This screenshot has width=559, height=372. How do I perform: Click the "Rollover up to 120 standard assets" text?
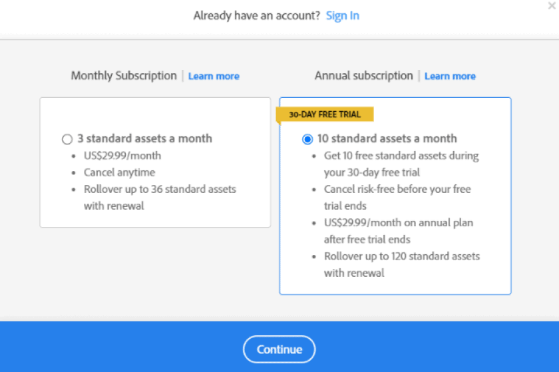(402, 256)
